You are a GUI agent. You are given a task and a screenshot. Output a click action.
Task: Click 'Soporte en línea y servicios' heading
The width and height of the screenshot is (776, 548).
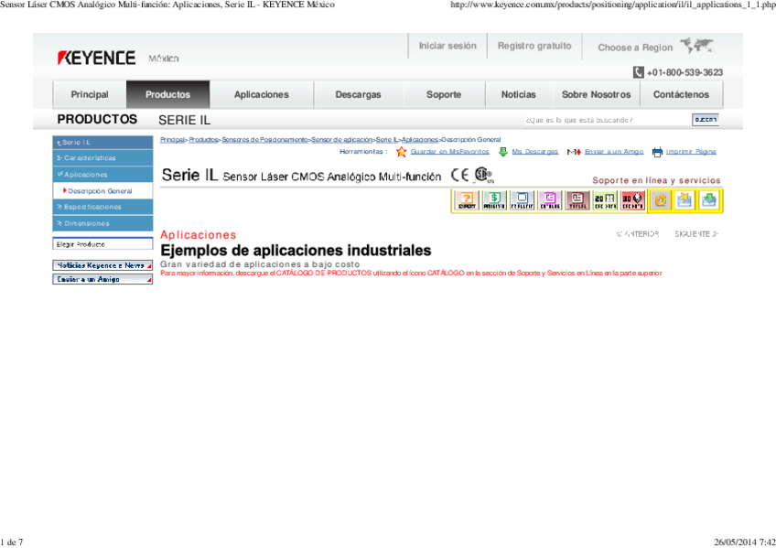coord(656,180)
